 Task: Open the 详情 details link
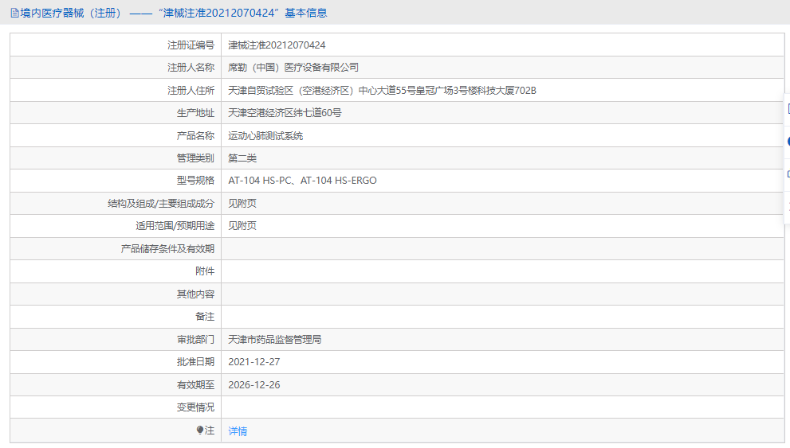238,431
